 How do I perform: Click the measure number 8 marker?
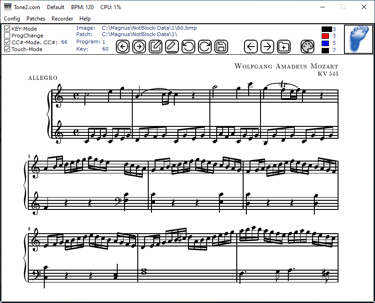tap(29, 229)
